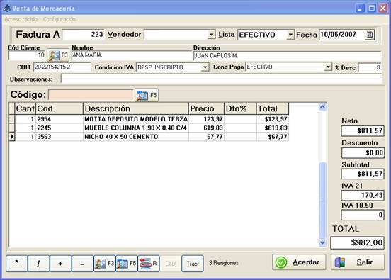
Task: Click the cell MOTTA DEPOSITO MODELO TERZA
Action: pos(136,119)
